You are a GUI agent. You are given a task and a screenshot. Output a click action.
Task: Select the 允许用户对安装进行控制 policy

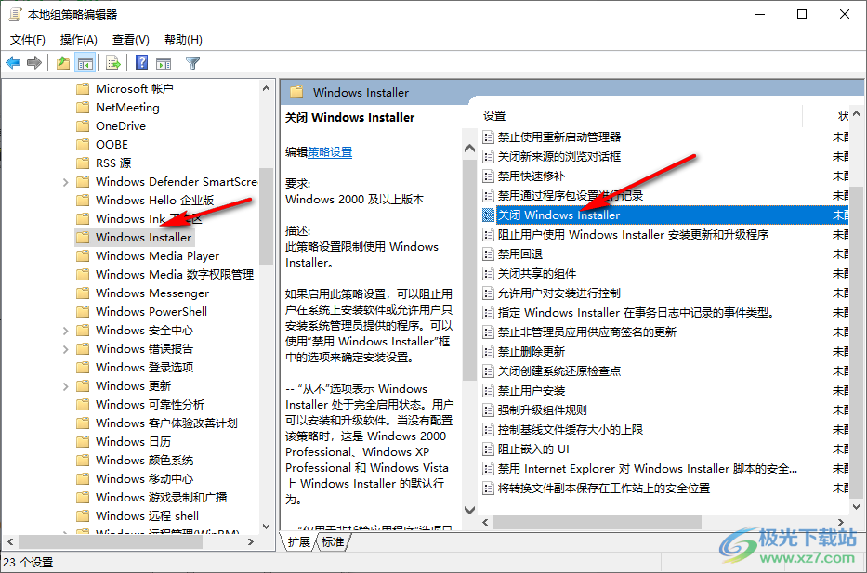(x=559, y=293)
